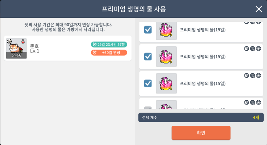This screenshot has width=267, height=145.
Task: Click the orange +60일 연장 badge
Action: pos(109,52)
